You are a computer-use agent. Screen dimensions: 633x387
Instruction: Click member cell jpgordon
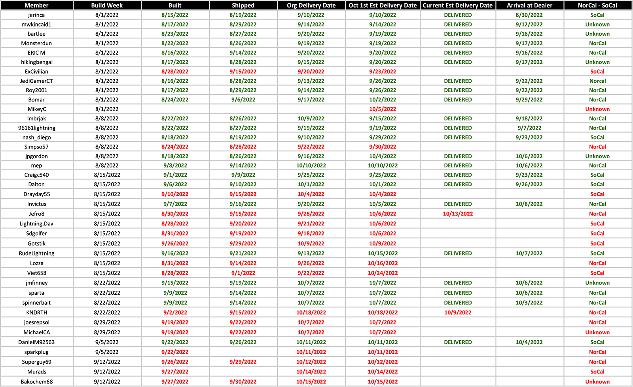[x=37, y=156]
